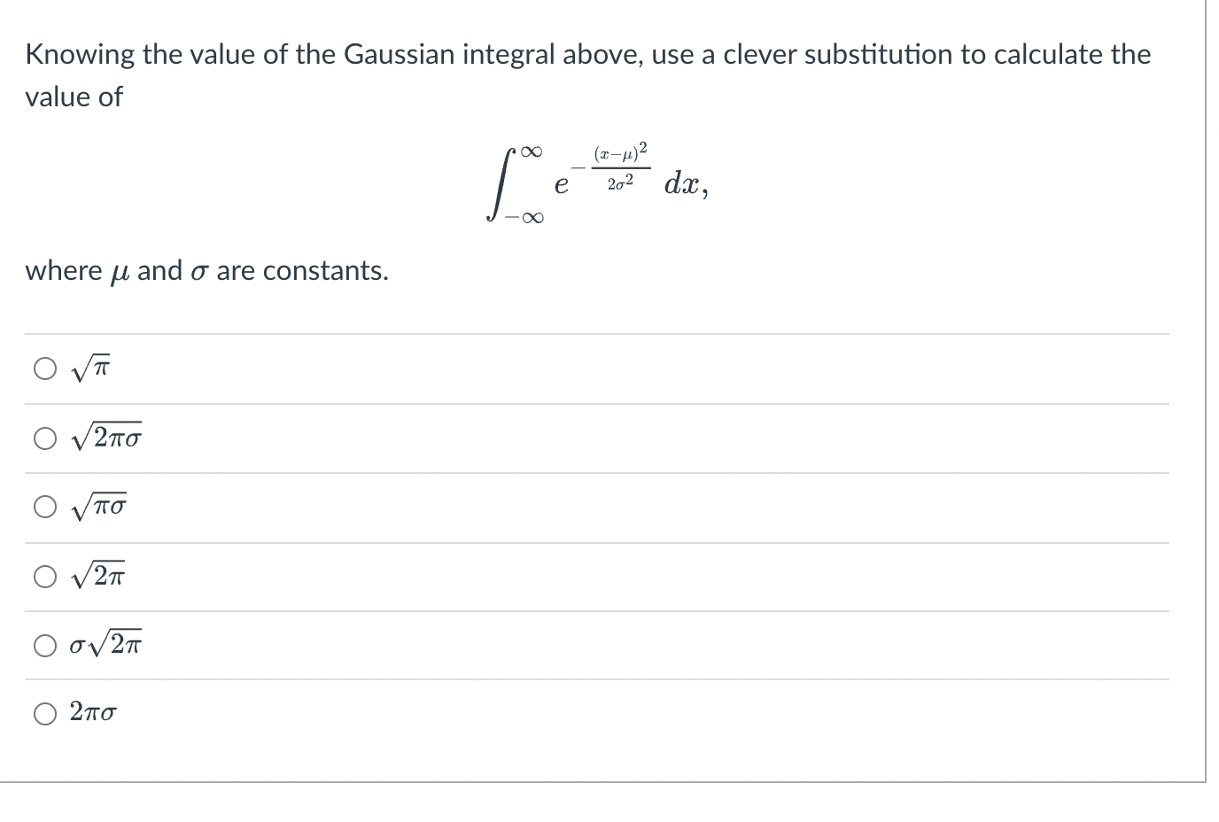Select the √(2πσ) answer option
This screenshot has width=1219, height=822.
tap(45, 437)
